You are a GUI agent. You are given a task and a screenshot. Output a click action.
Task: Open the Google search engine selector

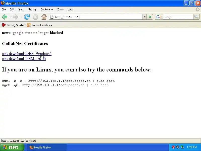click(159, 17)
